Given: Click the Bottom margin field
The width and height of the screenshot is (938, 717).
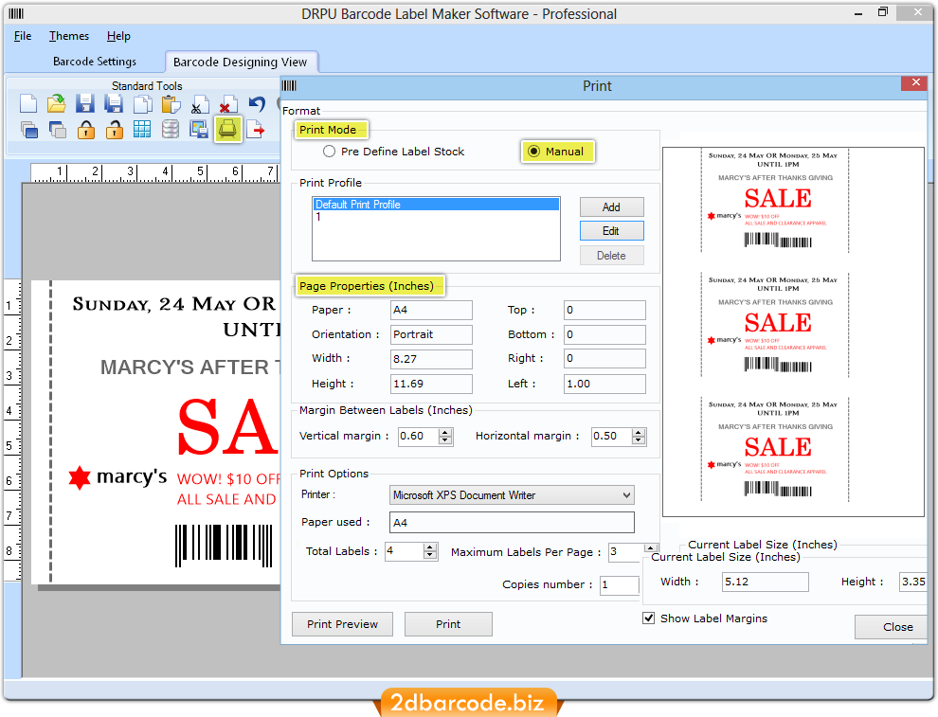Looking at the screenshot, I should [x=604, y=334].
